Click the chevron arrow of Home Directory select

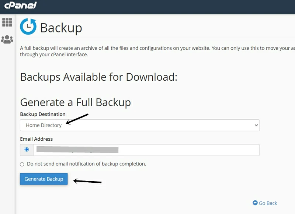point(256,125)
